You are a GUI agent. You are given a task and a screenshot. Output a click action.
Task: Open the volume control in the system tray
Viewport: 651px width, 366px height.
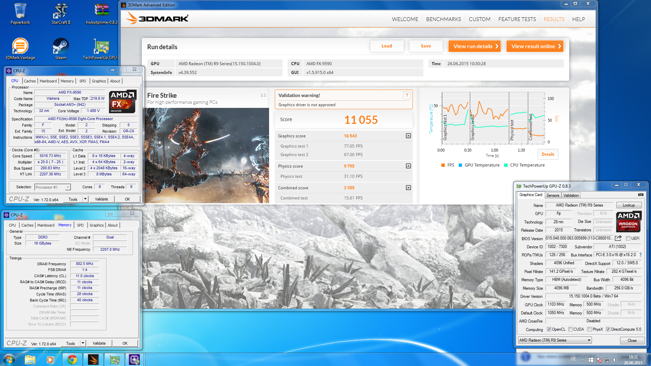click(x=615, y=360)
